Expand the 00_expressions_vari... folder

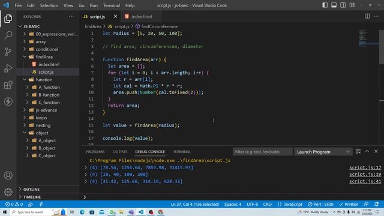pyautogui.click(x=48, y=34)
